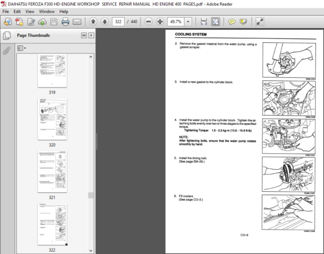The width and height of the screenshot is (324, 254).
Task: Click the cloud upload icon
Action: click(42, 22)
